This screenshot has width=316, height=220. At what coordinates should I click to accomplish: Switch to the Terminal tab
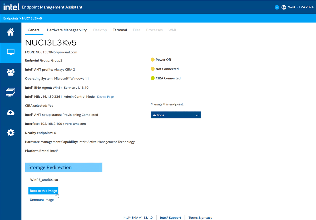point(120,30)
